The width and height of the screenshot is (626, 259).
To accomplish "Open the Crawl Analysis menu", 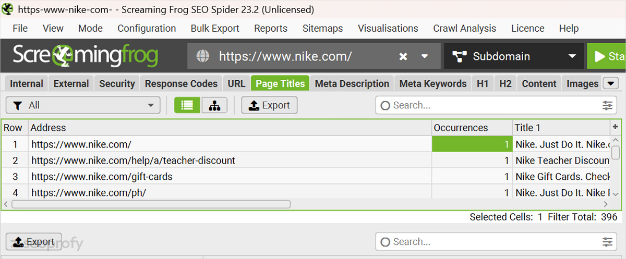I will pyautogui.click(x=465, y=29).
